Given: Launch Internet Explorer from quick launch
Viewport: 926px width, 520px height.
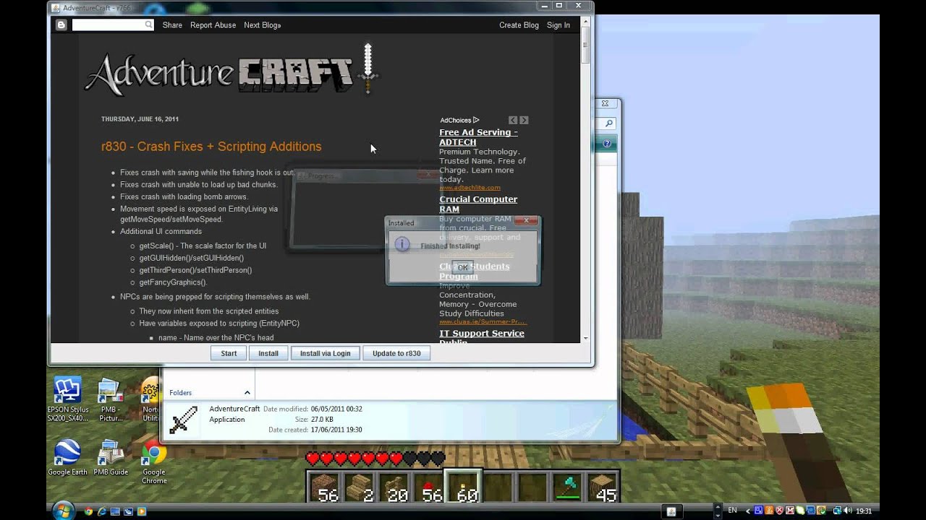Looking at the screenshot, I should pos(101,511).
